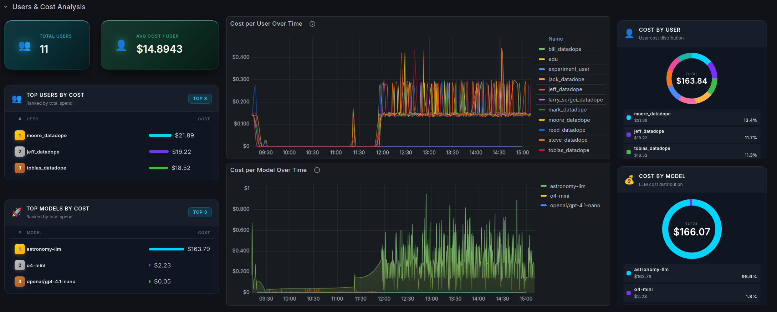The image size is (777, 312).
Task: Toggle tobias_datadope series in the chart legend
Action: coord(569,150)
